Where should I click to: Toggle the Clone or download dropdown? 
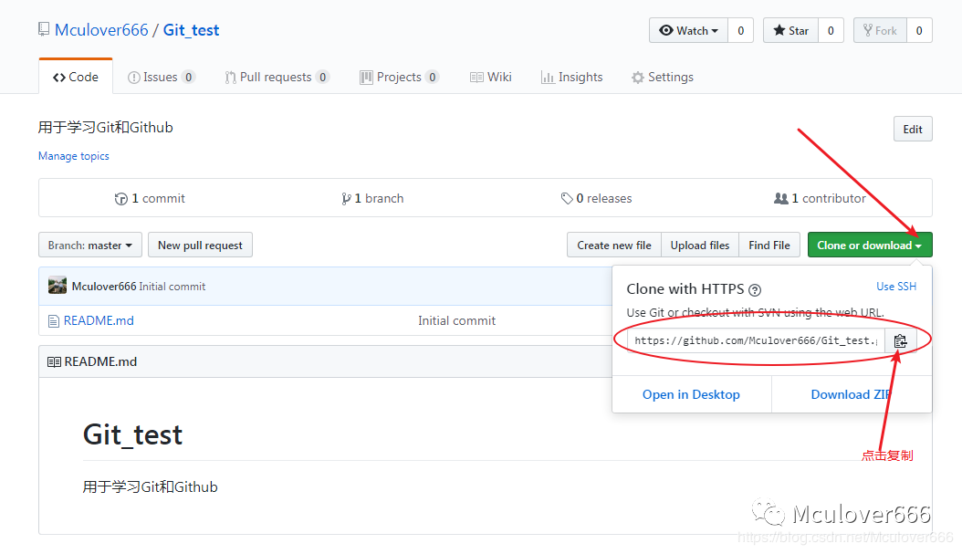pos(869,245)
